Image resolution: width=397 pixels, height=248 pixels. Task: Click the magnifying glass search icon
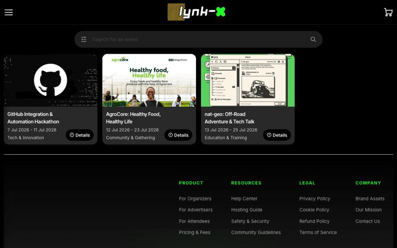313,39
